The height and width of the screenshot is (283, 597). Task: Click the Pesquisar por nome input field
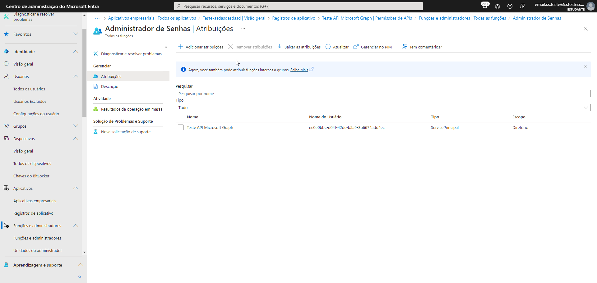tap(383, 94)
